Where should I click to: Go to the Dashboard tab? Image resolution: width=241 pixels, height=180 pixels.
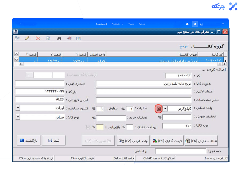pos(101,24)
